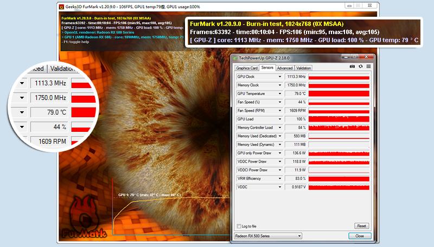Screen dimensions: 434x247
Task: Select the Sensors tab
Action: click(267, 68)
